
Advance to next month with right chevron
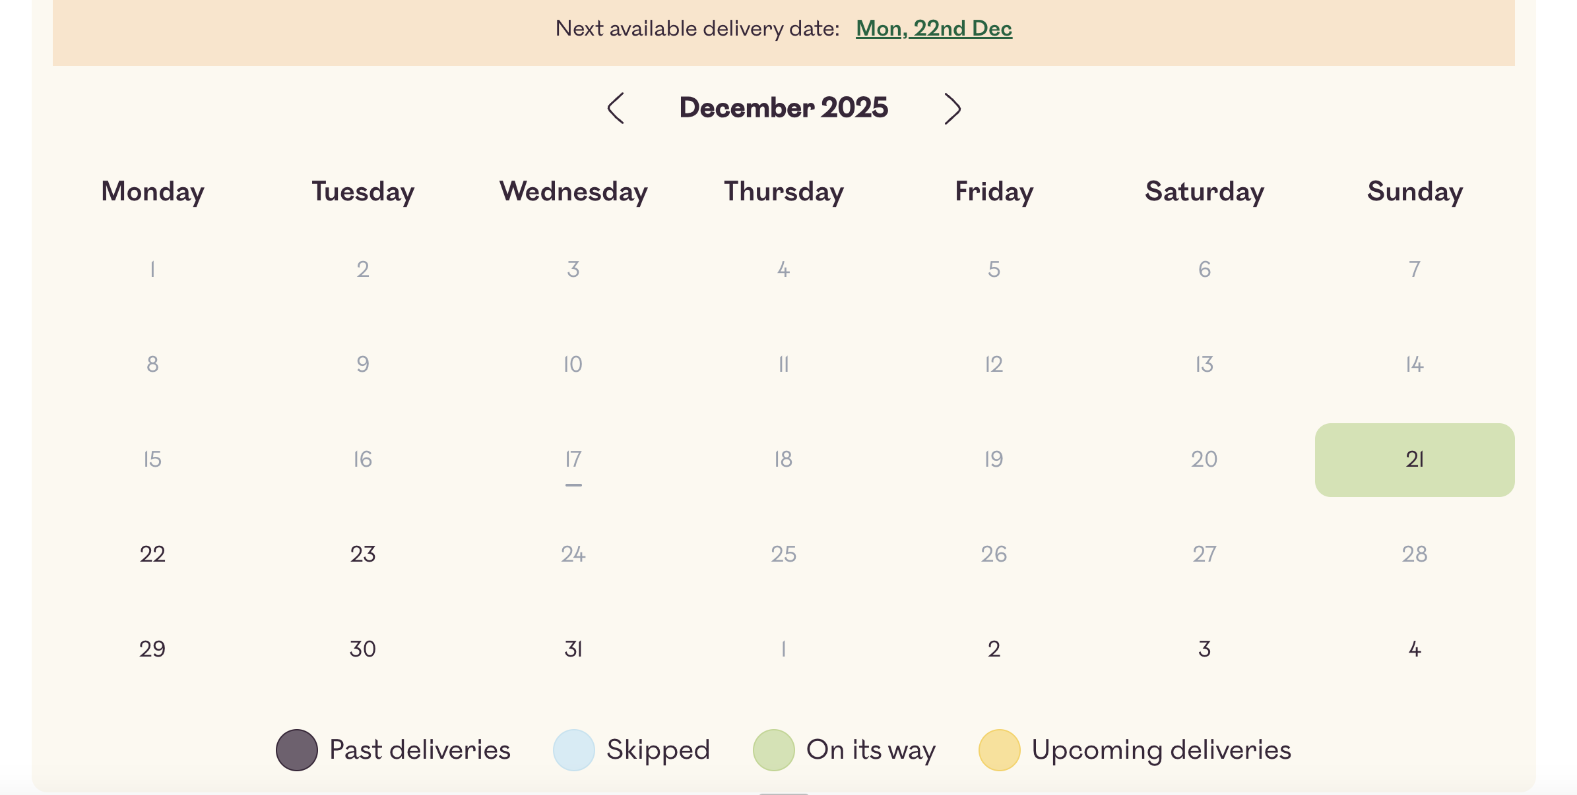click(x=951, y=108)
